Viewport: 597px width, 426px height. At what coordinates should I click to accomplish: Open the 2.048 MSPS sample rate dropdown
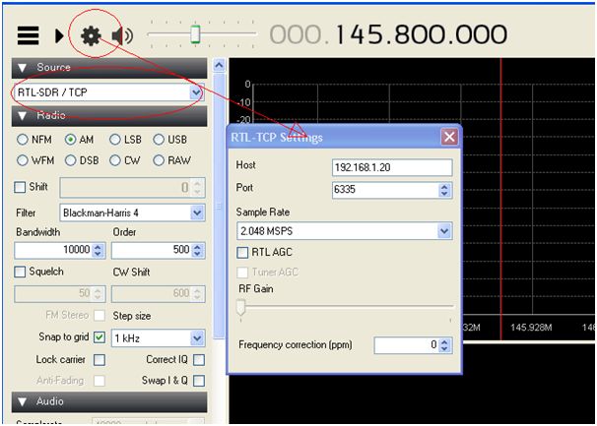444,231
